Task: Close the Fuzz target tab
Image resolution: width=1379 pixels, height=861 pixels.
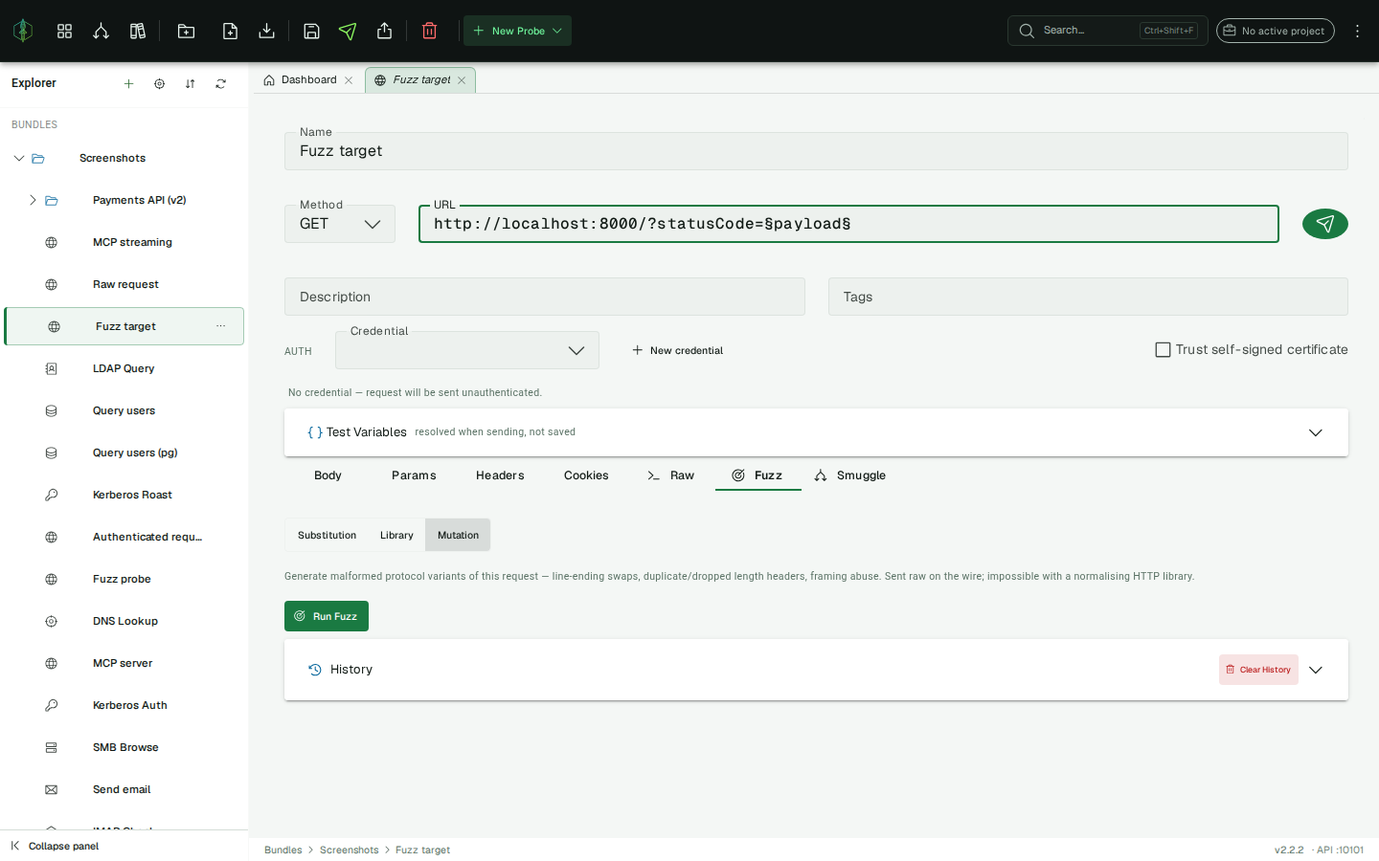Action: (x=462, y=80)
